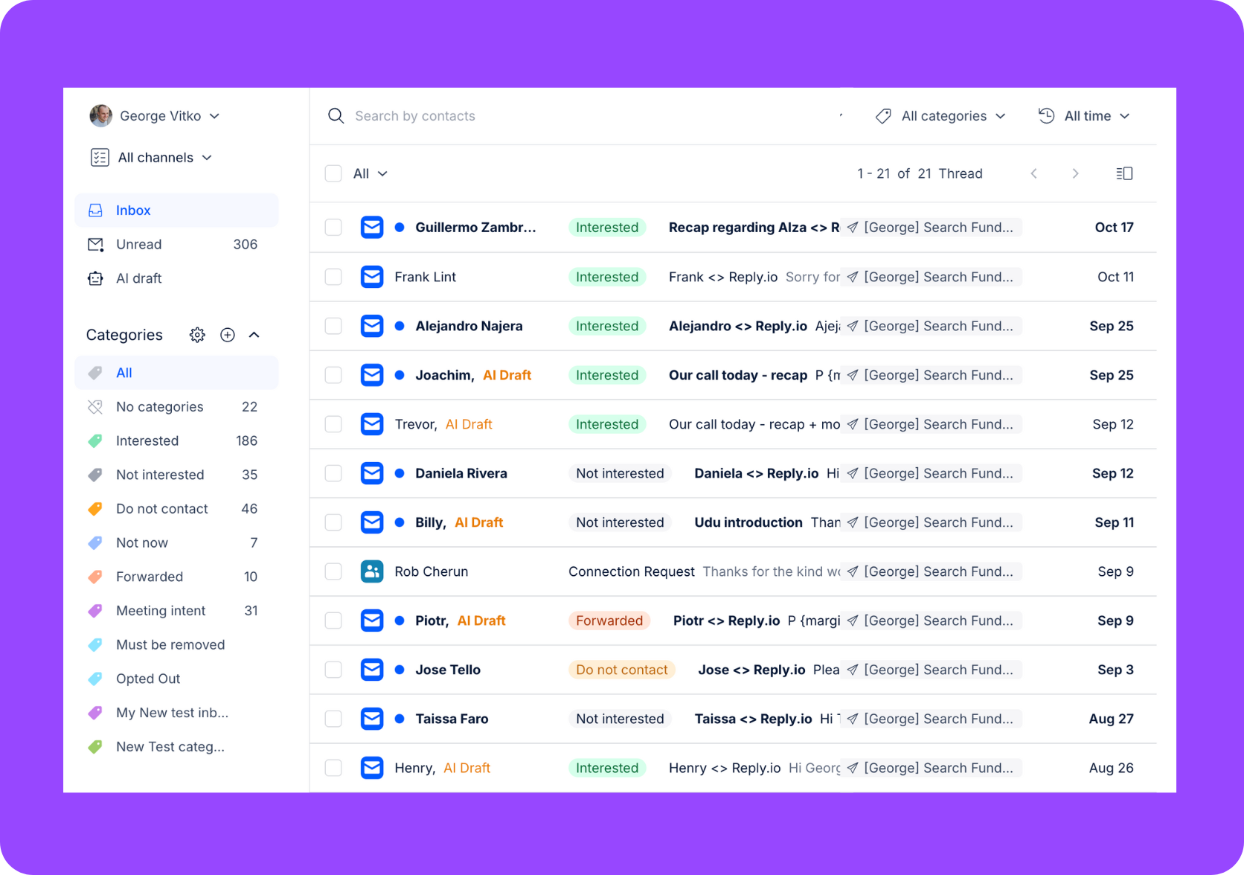This screenshot has height=875, width=1244.
Task: Click the search magnifier icon
Action: point(336,116)
